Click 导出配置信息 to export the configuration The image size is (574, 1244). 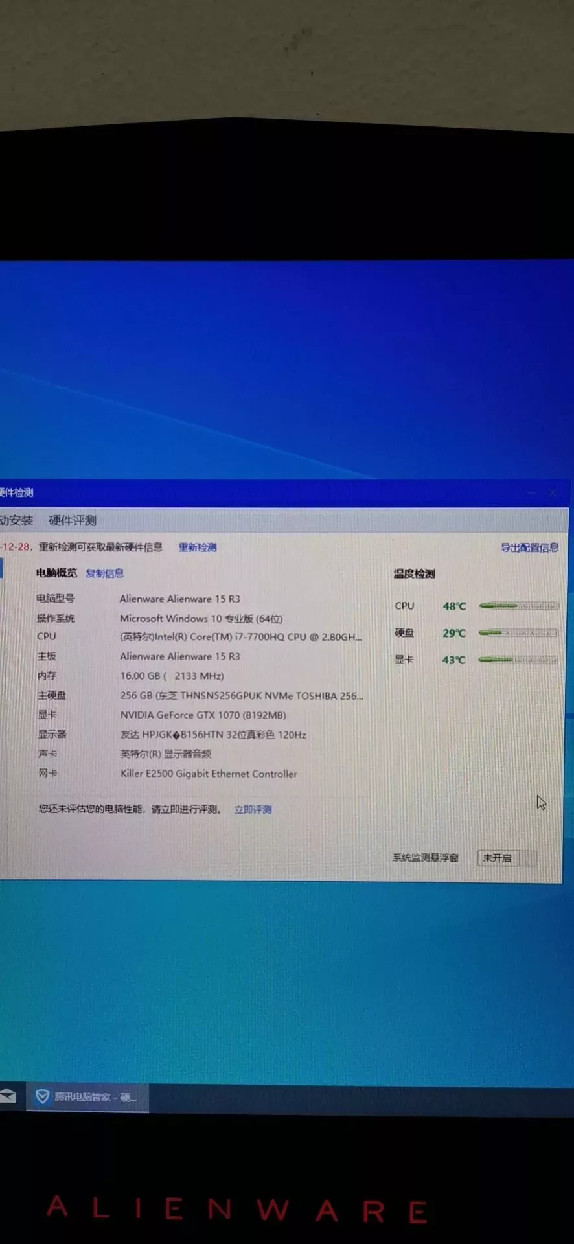[529, 547]
